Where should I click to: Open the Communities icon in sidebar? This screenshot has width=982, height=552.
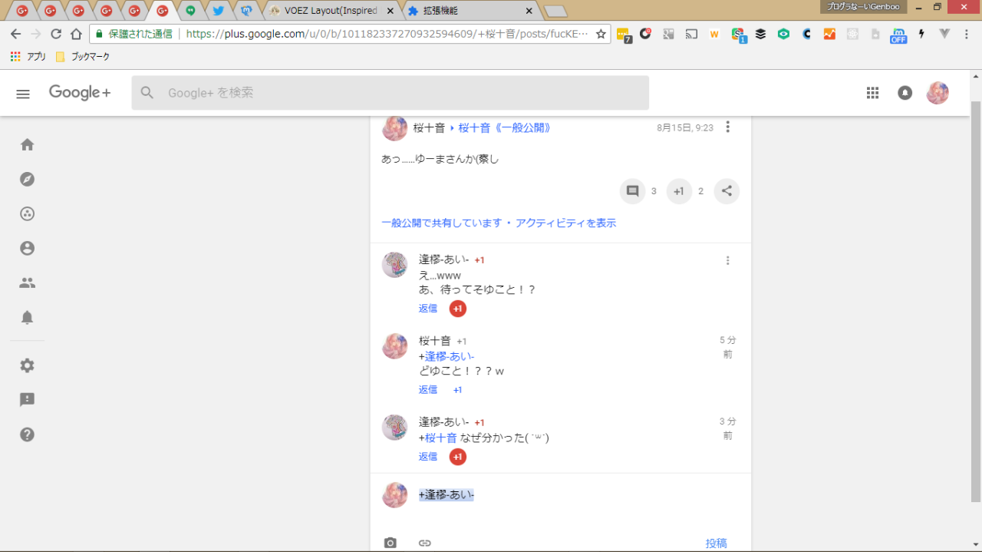pyautogui.click(x=28, y=214)
